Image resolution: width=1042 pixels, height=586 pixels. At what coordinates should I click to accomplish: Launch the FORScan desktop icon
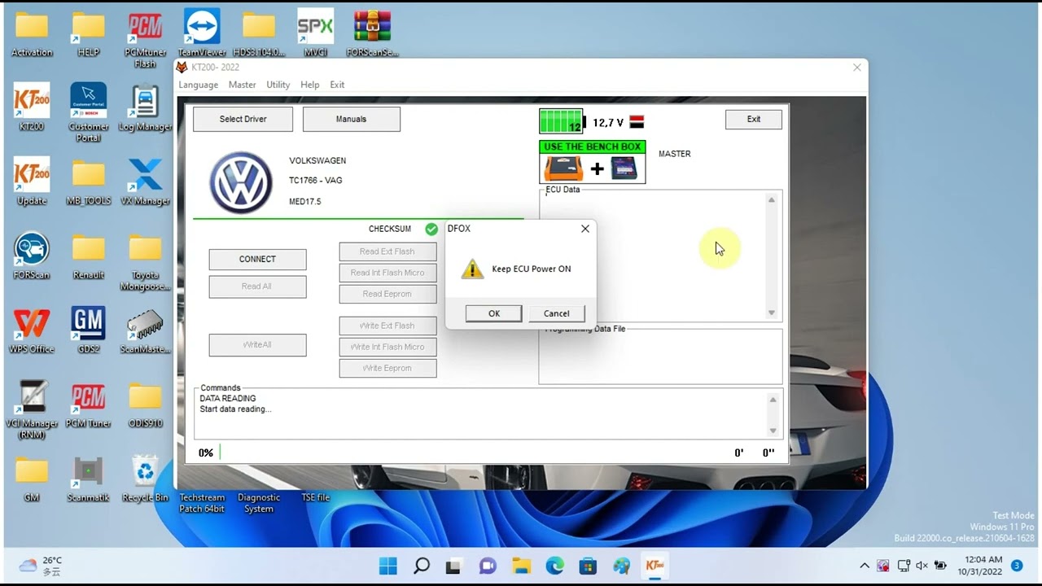coord(32,256)
